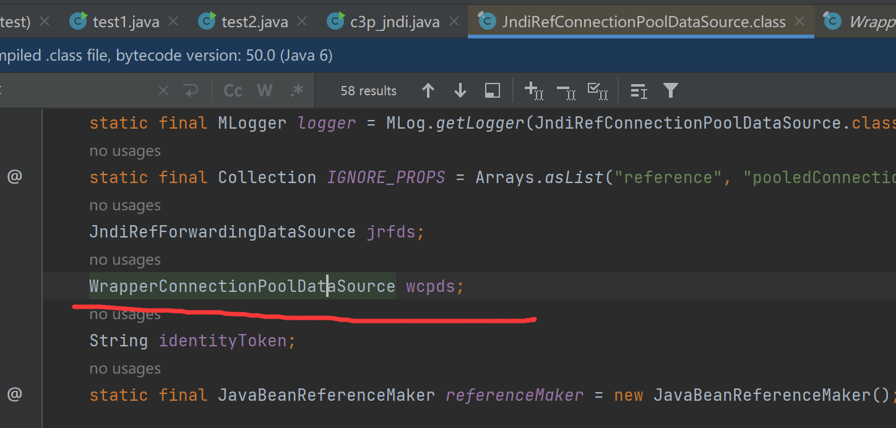Go to next search occurrence arrow
The height and width of the screenshot is (428, 896).
[460, 91]
